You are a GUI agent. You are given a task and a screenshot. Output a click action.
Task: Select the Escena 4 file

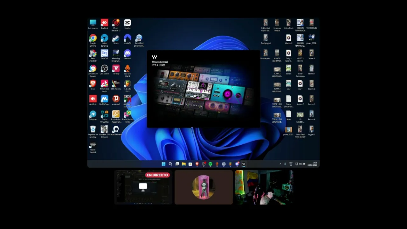tap(311, 116)
